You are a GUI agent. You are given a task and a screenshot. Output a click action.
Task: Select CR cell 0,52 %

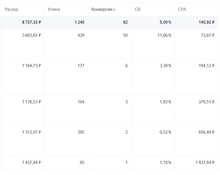click(166, 132)
